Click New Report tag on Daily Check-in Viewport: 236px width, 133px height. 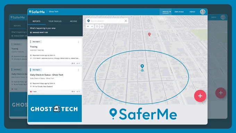tap(36, 70)
